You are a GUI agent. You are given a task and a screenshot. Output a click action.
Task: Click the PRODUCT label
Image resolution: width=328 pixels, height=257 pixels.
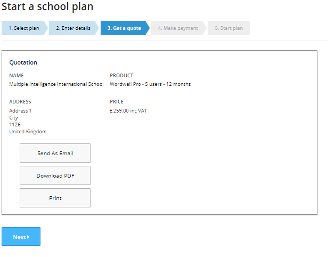pos(121,75)
